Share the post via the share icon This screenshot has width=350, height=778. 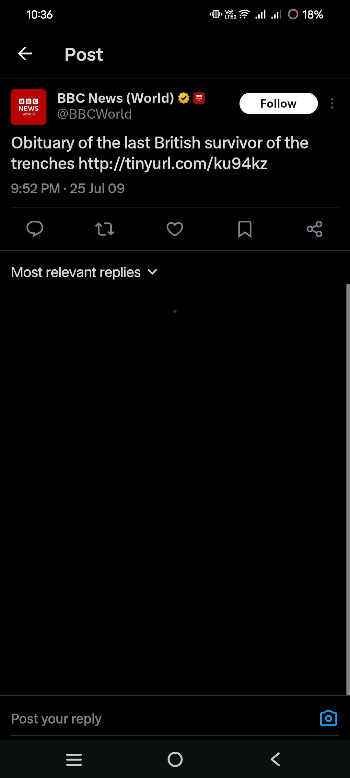click(314, 229)
